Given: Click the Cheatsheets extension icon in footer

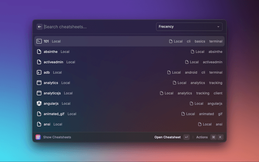Looking at the screenshot, I should pyautogui.click(x=38, y=137).
